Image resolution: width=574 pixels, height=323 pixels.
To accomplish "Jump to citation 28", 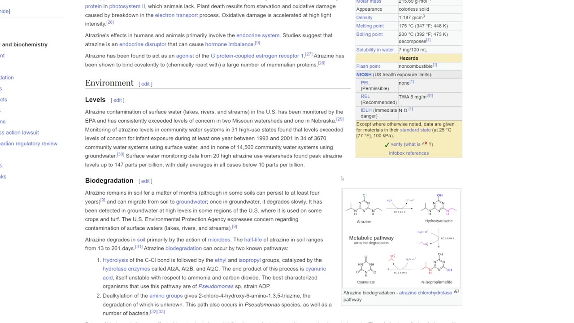I will point(322,63).
